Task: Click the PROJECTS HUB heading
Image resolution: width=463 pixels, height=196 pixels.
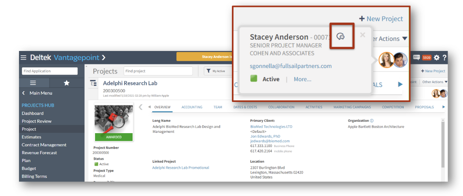Action: point(38,105)
